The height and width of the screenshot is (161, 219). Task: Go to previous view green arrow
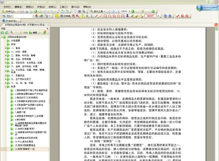tap(36, 11)
